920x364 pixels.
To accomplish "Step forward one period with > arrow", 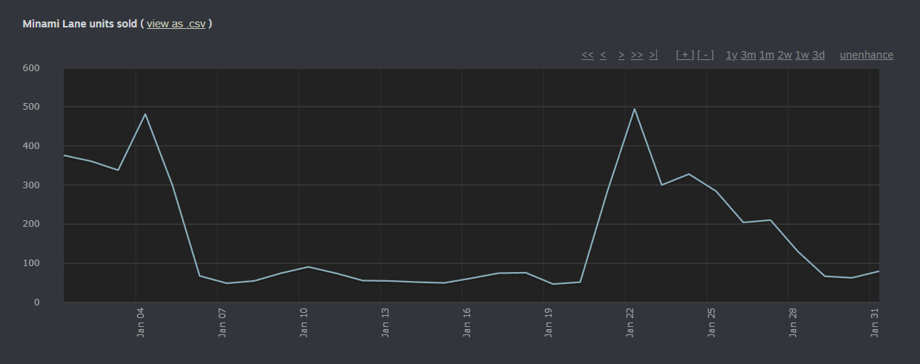I will coord(621,55).
